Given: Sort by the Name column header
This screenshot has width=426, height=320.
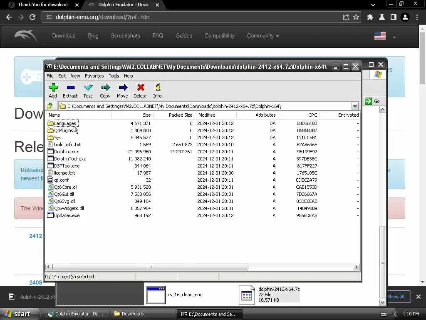Looking at the screenshot, I should coord(79,115).
